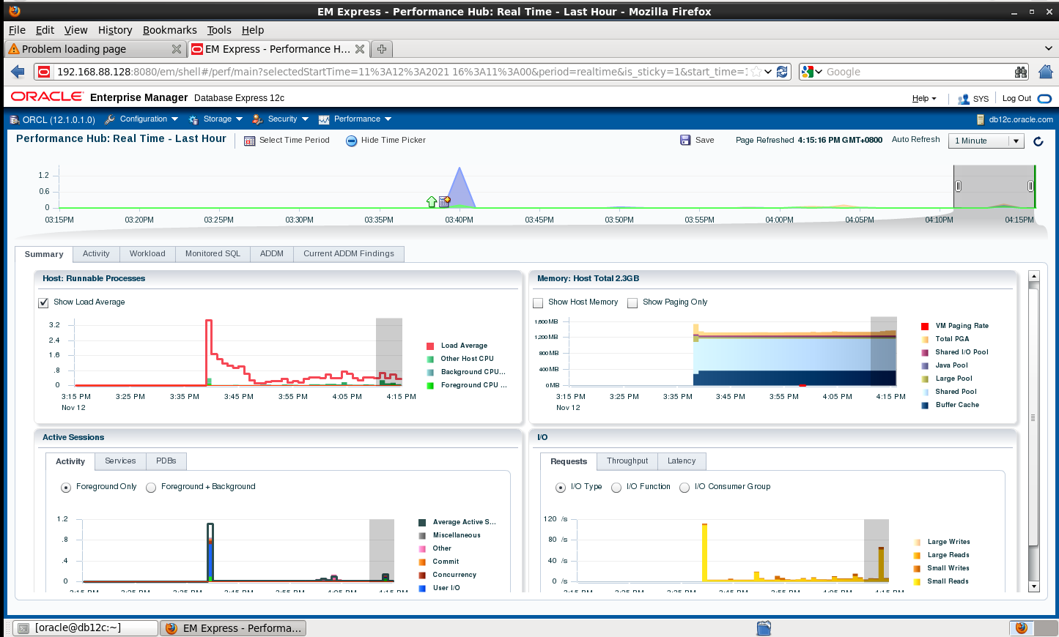Click the Hide Time Picker minus icon
Viewport: 1059px width, 637px height.
[x=352, y=141]
